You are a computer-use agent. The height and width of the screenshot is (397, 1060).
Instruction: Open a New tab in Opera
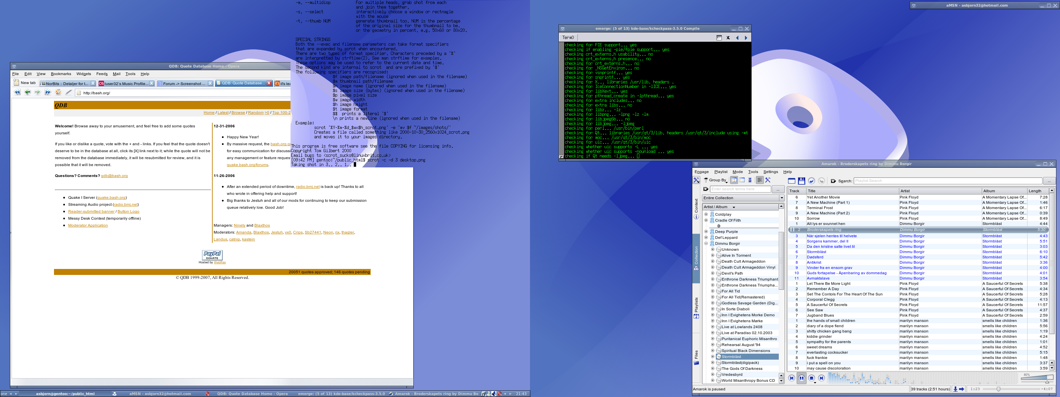[x=25, y=83]
